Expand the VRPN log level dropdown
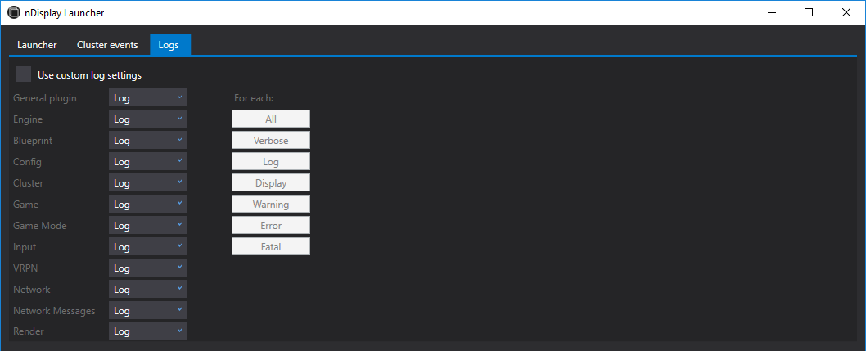866x351 pixels. [148, 268]
